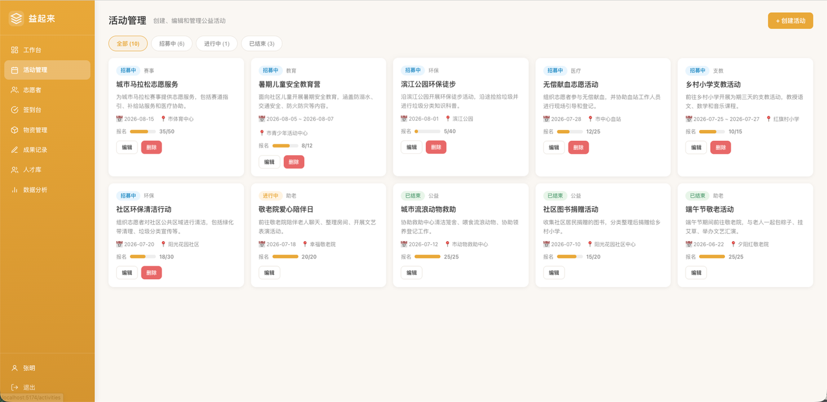827x402 pixels.
Task: Click 进行中 badge on 敬老院爱心陪伴日 card
Action: point(270,196)
